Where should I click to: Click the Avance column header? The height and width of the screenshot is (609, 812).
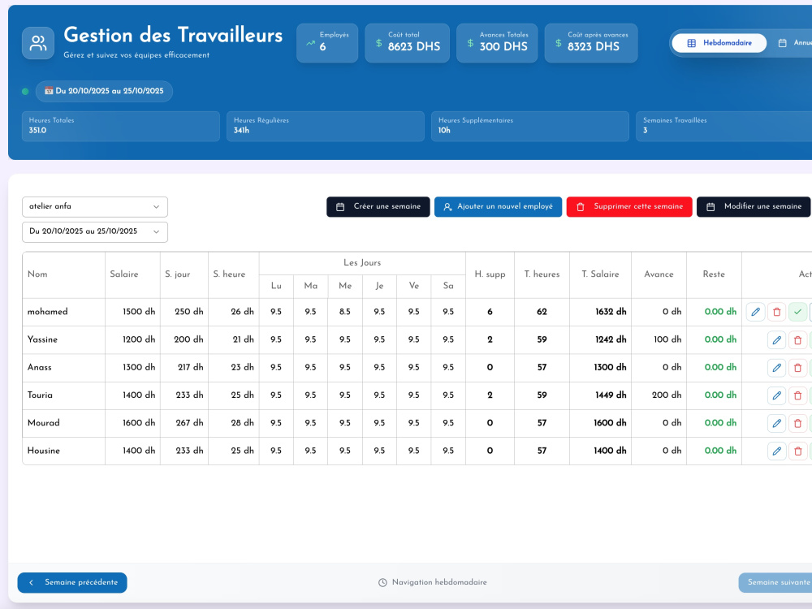point(659,274)
